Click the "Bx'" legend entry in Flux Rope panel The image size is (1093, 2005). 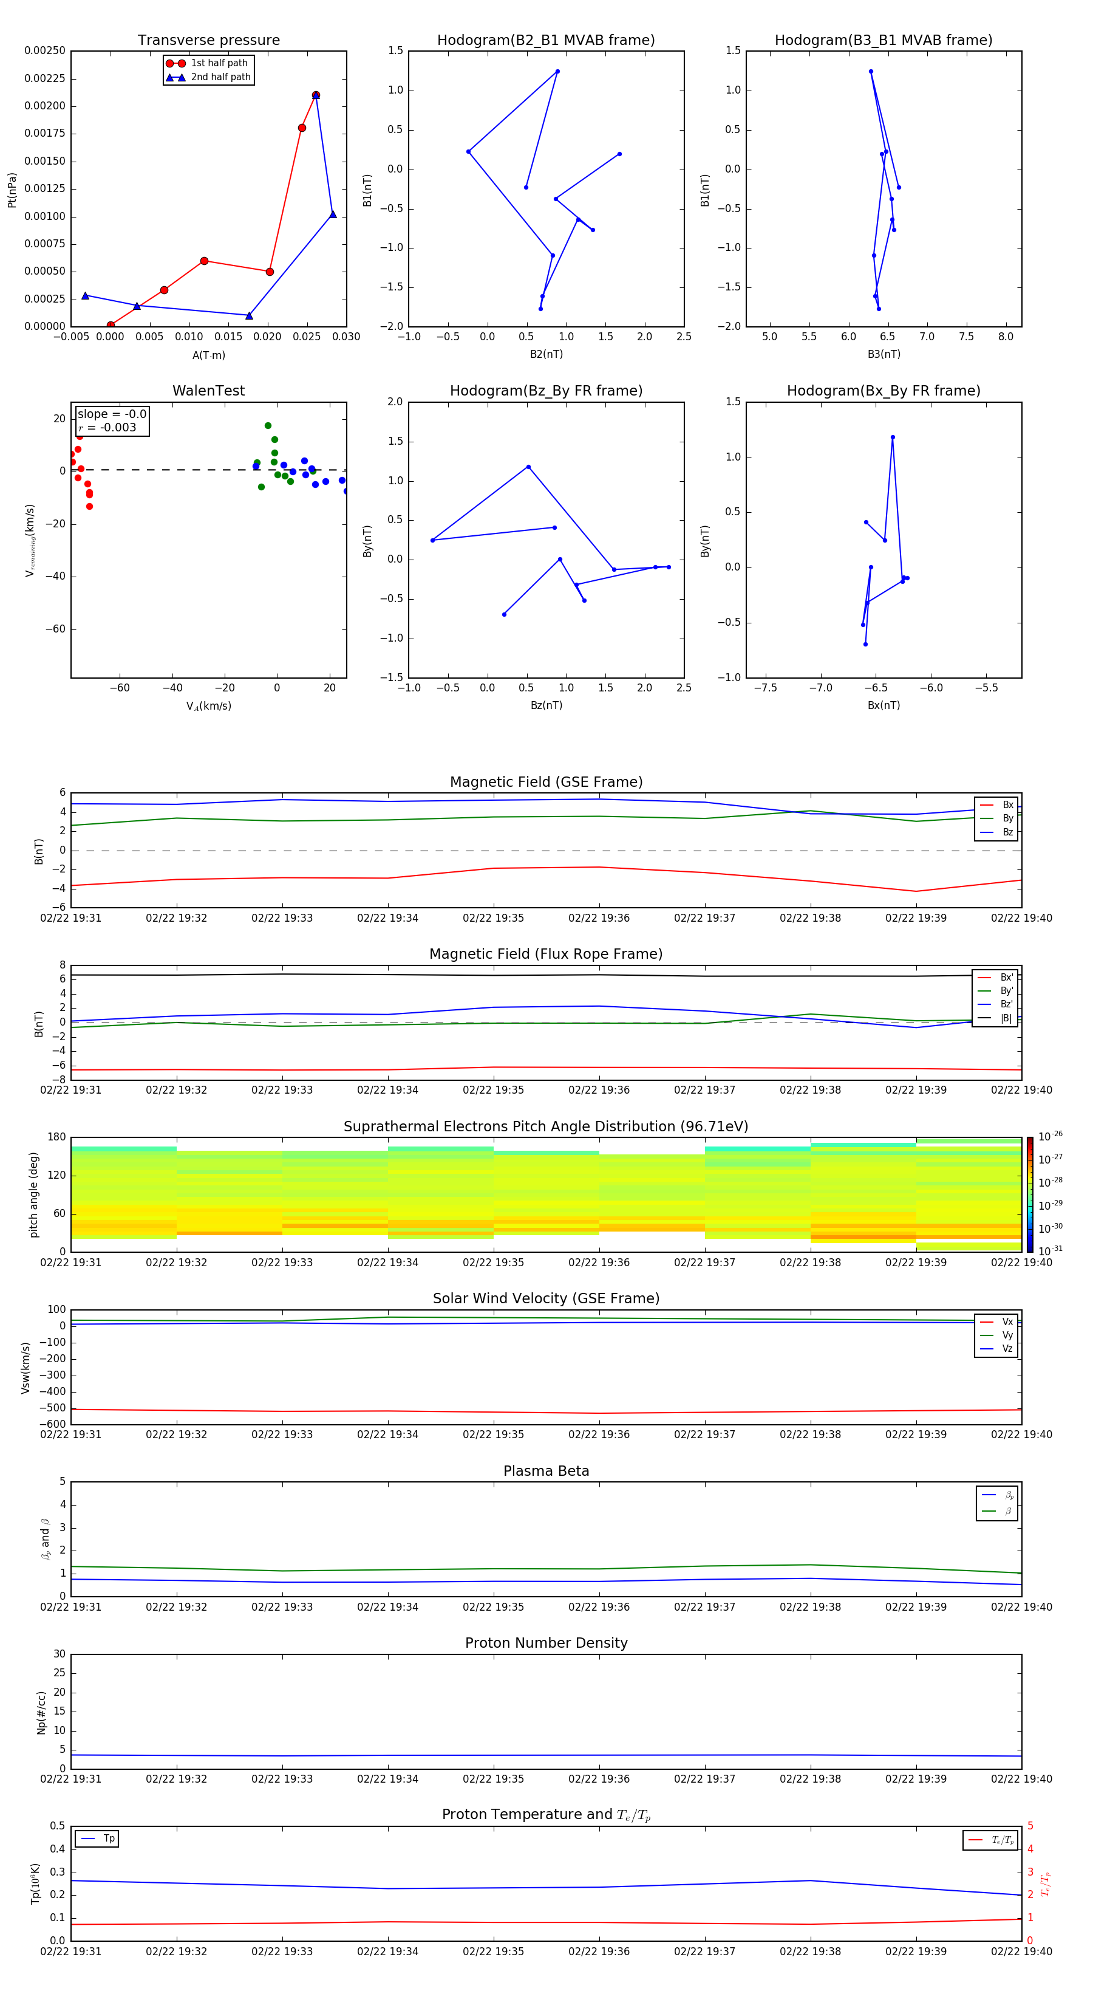tap(995, 978)
